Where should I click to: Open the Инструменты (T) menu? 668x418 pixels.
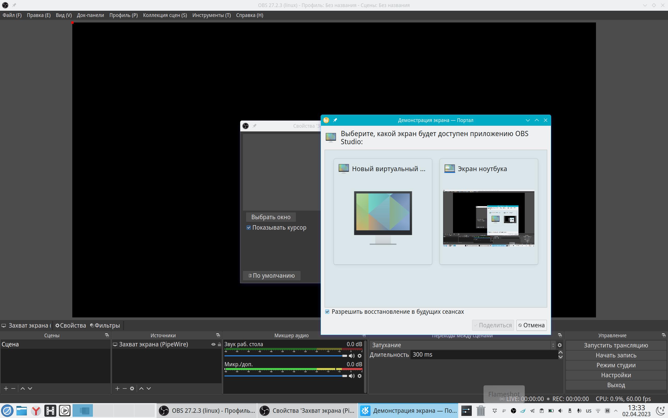coord(211,15)
